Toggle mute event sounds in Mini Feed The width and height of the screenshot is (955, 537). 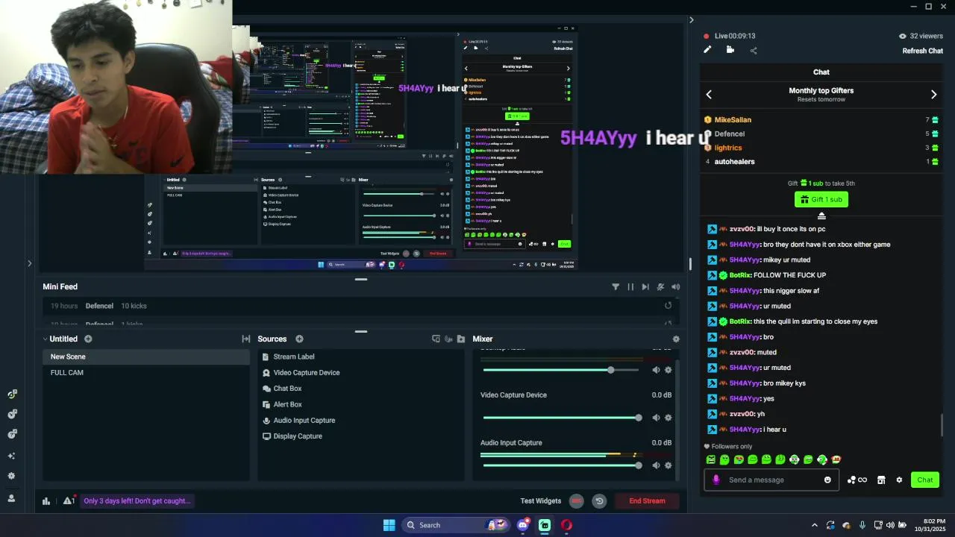coord(660,286)
